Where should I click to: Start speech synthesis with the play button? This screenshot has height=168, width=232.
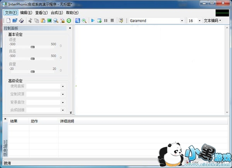pyautogui.click(x=93, y=21)
